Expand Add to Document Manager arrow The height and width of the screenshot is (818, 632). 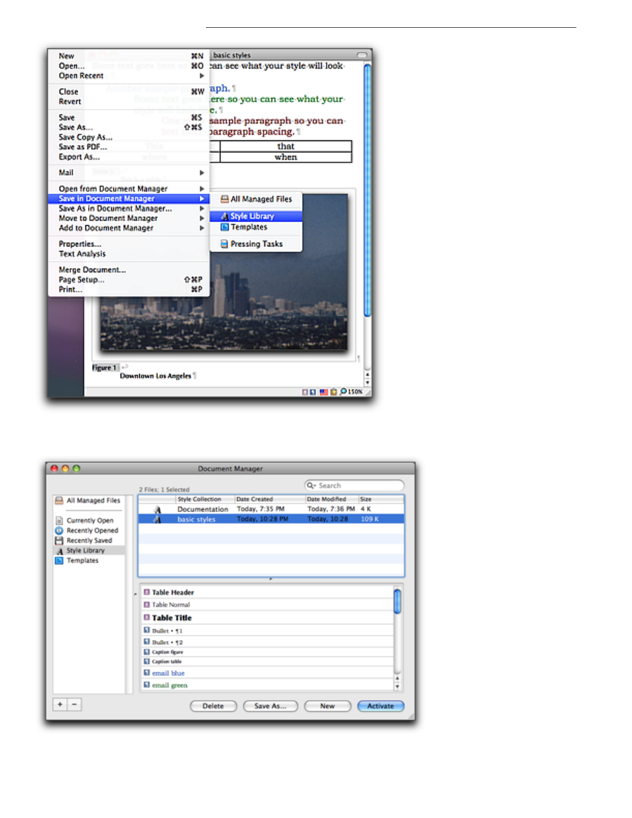pos(201,228)
